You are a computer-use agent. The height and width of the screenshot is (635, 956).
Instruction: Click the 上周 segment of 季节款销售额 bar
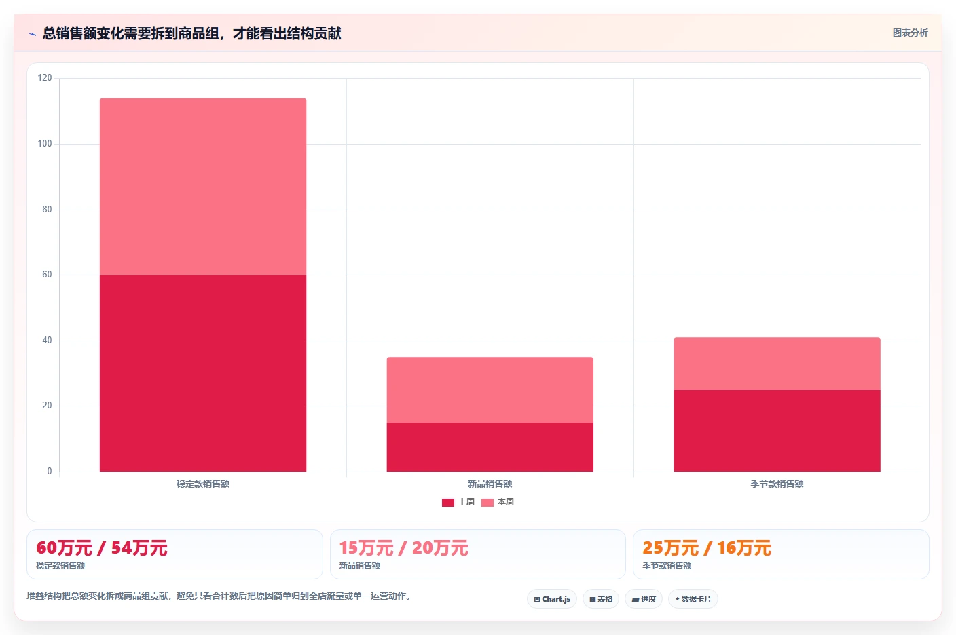(777, 431)
